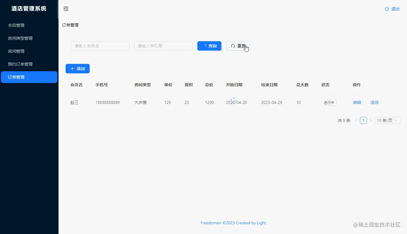Open 会员管理 in the sidebar

click(x=29, y=25)
